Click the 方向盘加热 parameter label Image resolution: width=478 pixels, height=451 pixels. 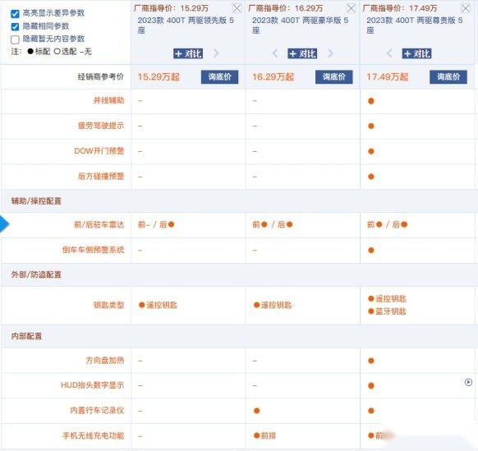(x=105, y=361)
